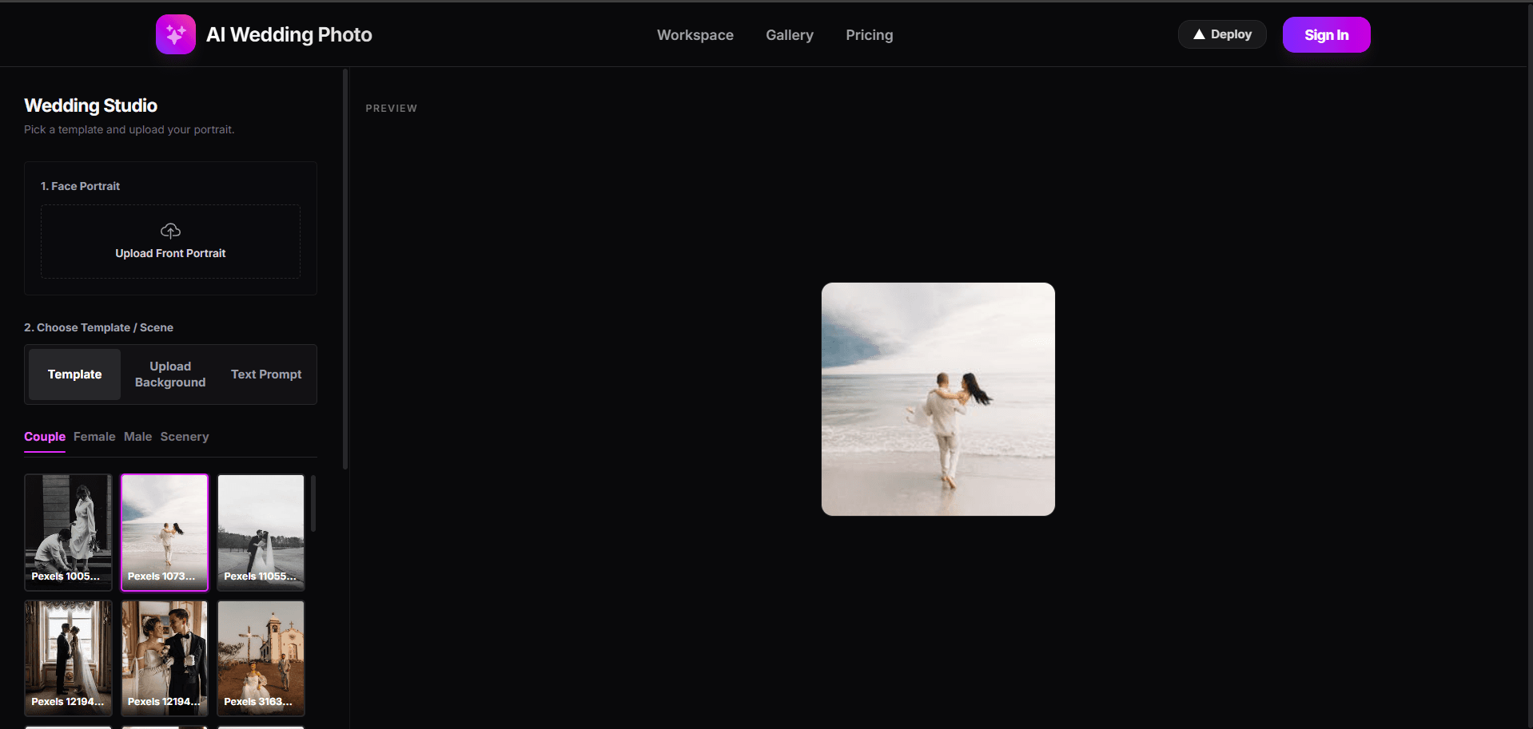Click the Deploy triangle icon
Screen dimensions: 1533x729
[x=1199, y=34]
